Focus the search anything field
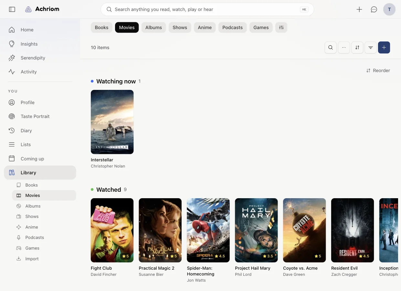The width and height of the screenshot is (401, 291). (207, 9)
